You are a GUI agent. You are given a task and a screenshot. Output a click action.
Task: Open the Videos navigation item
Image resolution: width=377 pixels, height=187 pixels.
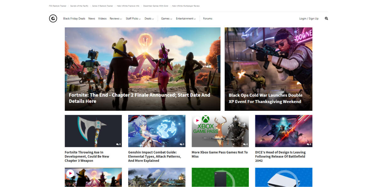tap(102, 19)
